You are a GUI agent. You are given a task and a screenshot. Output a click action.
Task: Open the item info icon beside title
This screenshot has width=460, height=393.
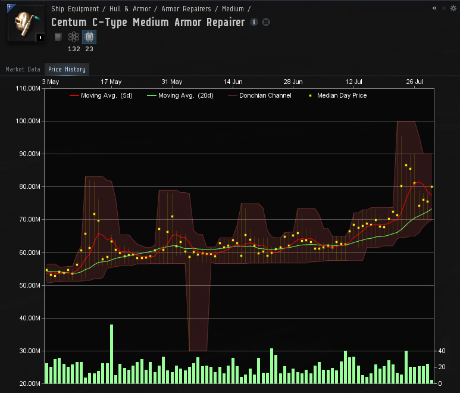(x=254, y=22)
